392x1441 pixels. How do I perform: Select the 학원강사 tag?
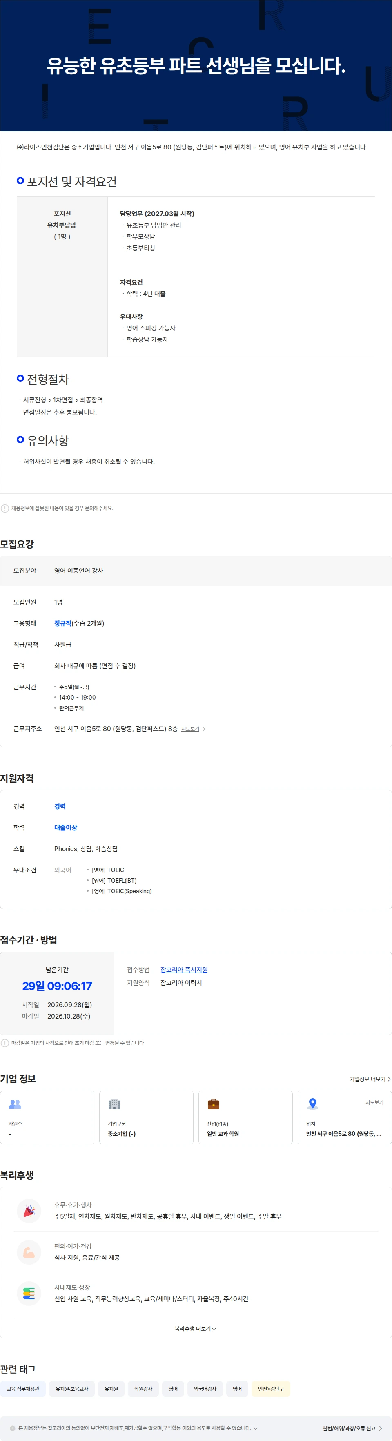[143, 1389]
